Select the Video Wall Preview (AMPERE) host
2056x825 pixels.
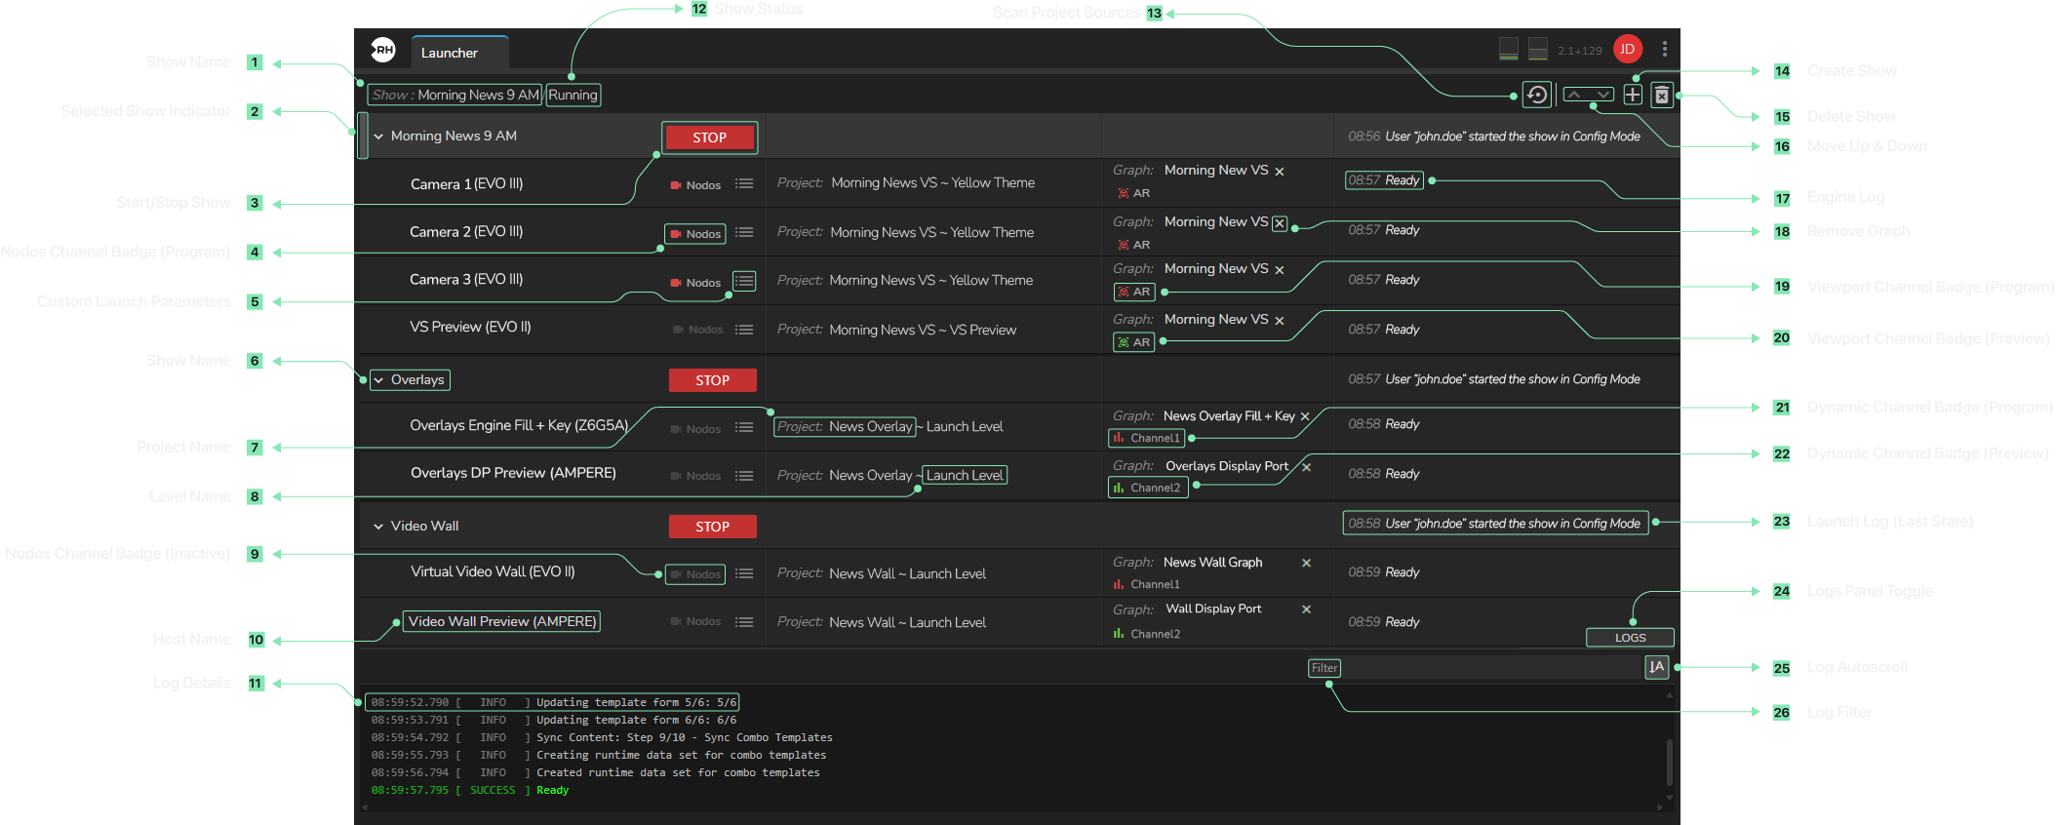[502, 621]
